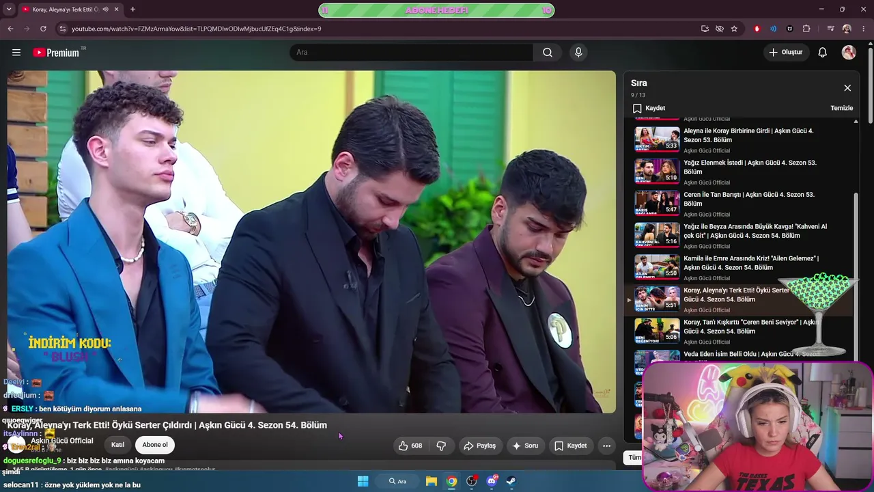Mute the tab via its speaker icon

click(x=105, y=10)
